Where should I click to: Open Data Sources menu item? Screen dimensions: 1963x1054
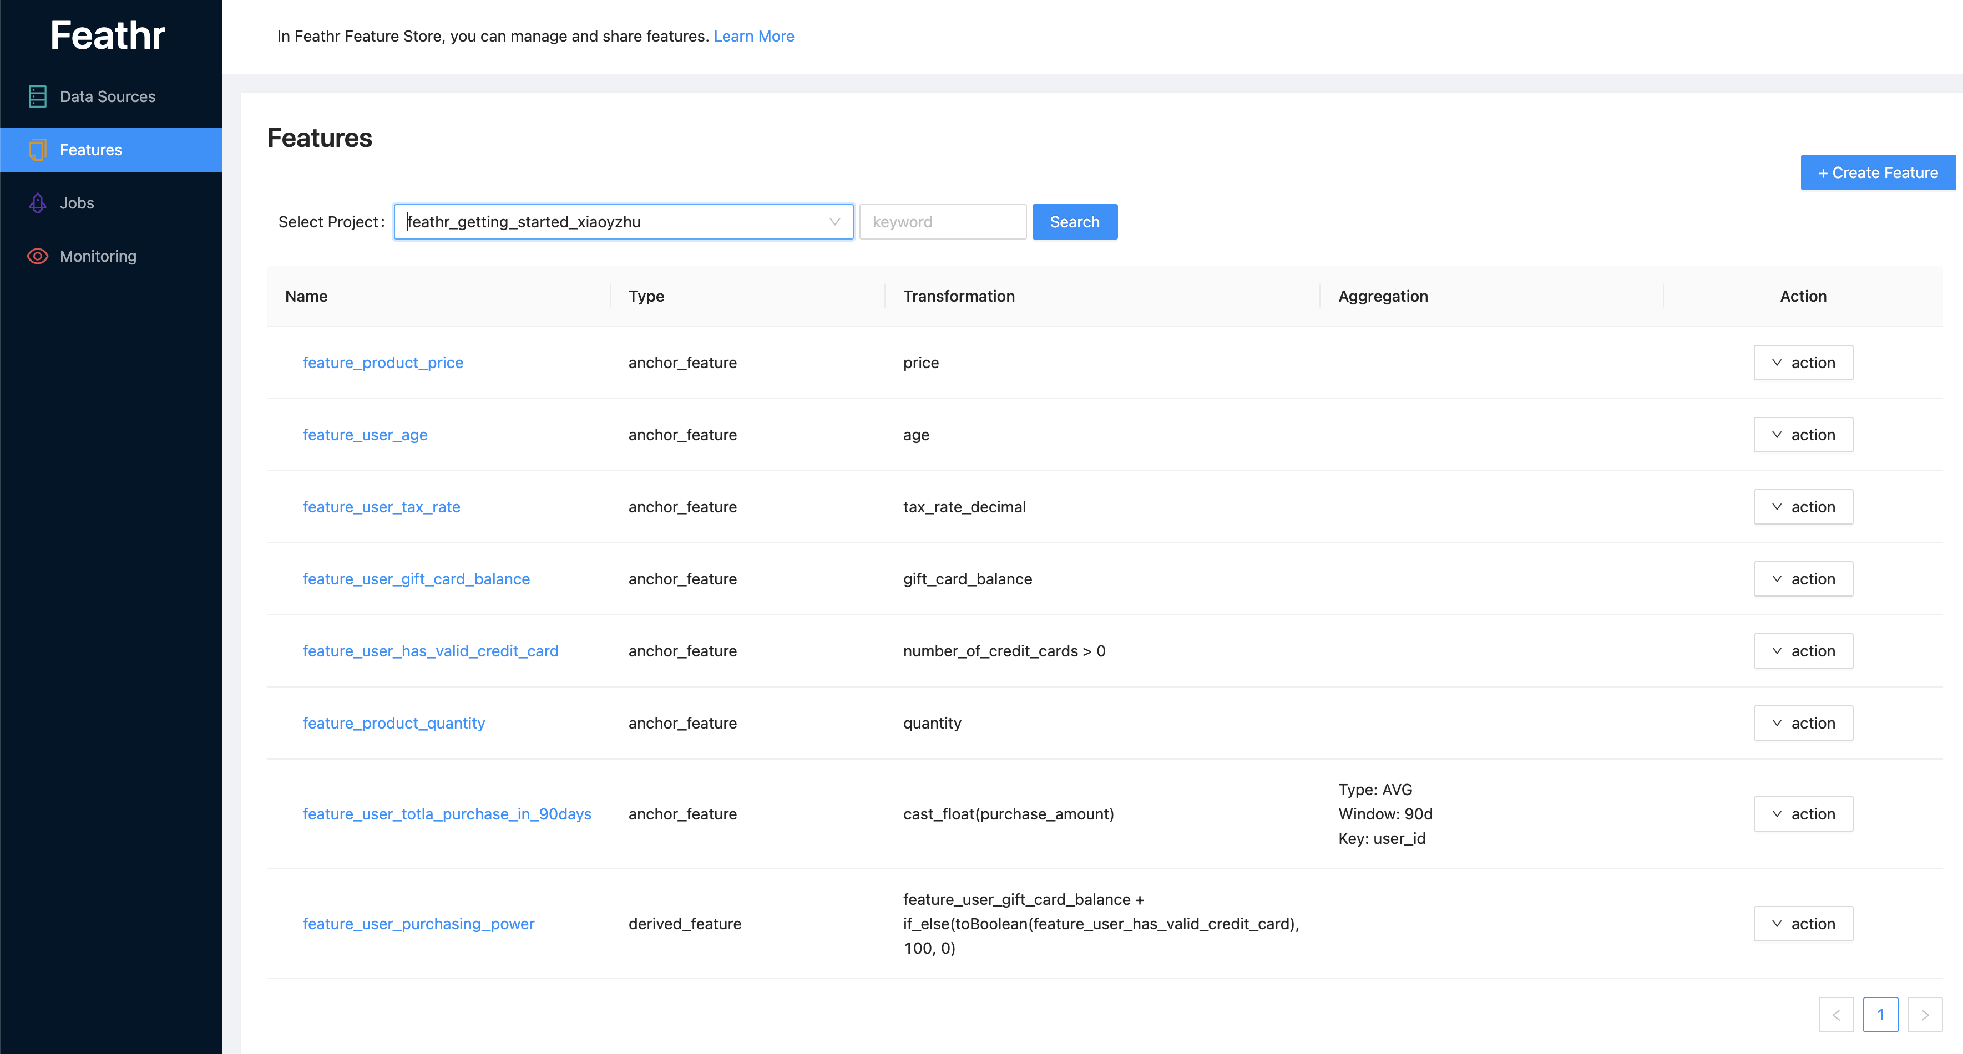(112, 96)
